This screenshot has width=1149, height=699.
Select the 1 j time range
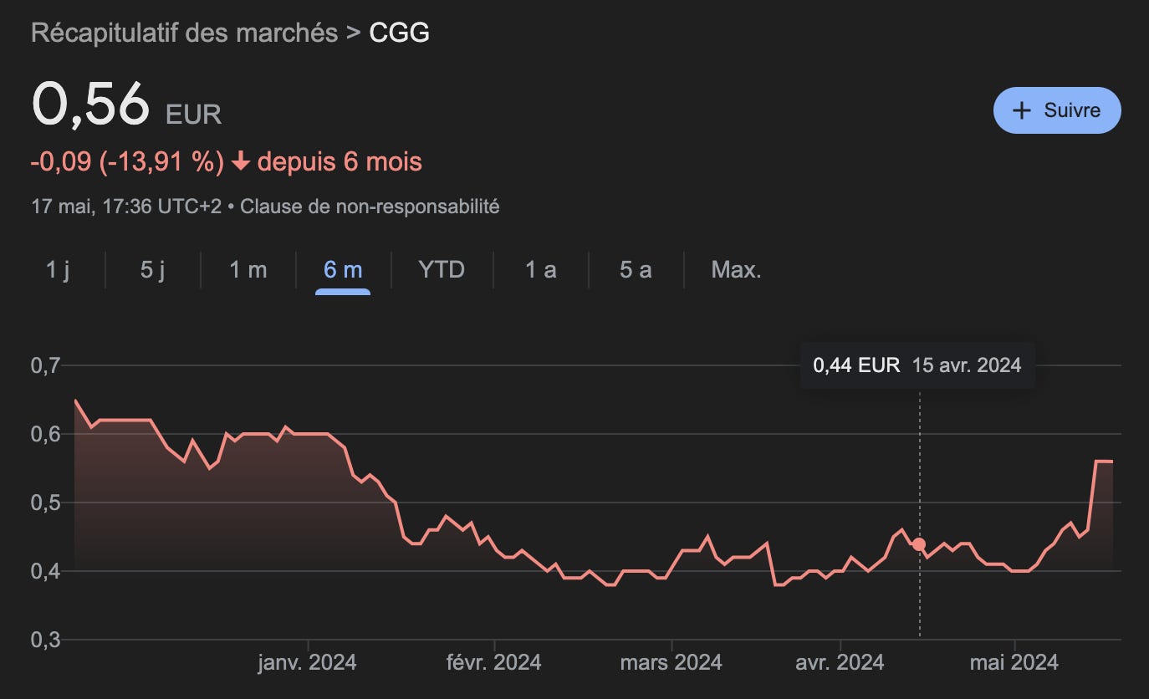(56, 269)
